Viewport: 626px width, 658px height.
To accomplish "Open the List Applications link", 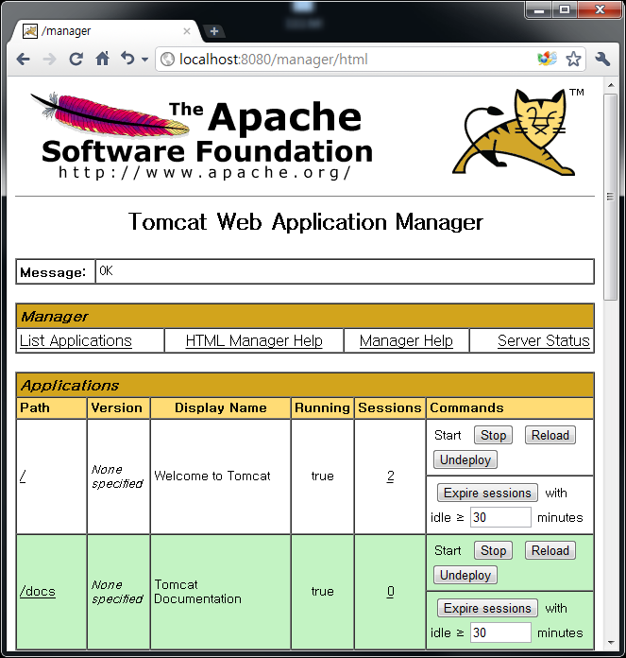I will 76,340.
